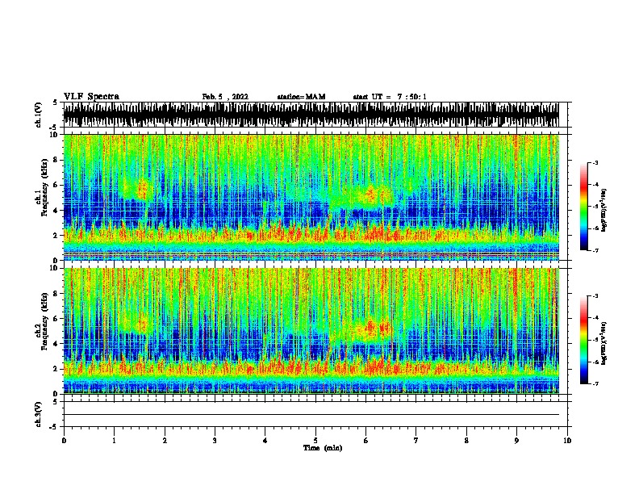Click the flat ch.3 voltage trace line
The height and width of the screenshot is (494, 639).
pos(311,415)
